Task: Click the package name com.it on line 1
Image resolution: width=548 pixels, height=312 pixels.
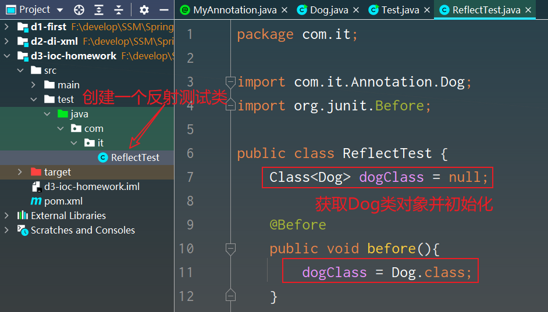Action: pos(326,34)
